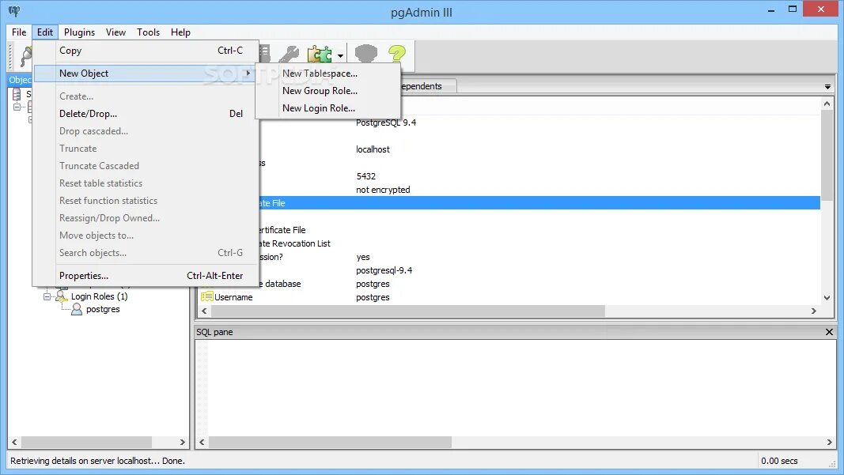Click the Plugins puzzle-piece icon
Image resolution: width=844 pixels, height=475 pixels.
tap(320, 55)
